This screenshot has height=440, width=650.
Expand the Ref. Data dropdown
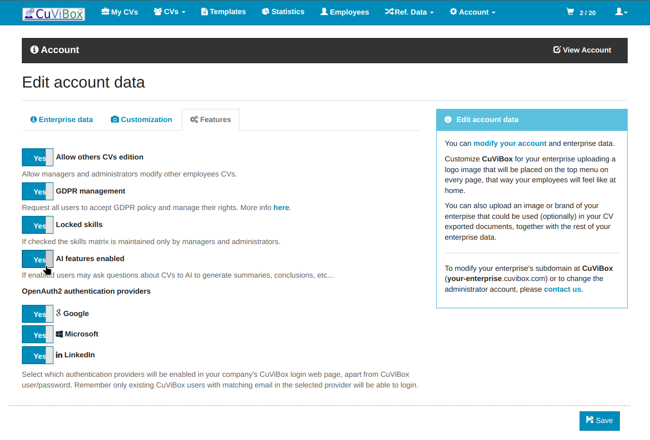[409, 12]
